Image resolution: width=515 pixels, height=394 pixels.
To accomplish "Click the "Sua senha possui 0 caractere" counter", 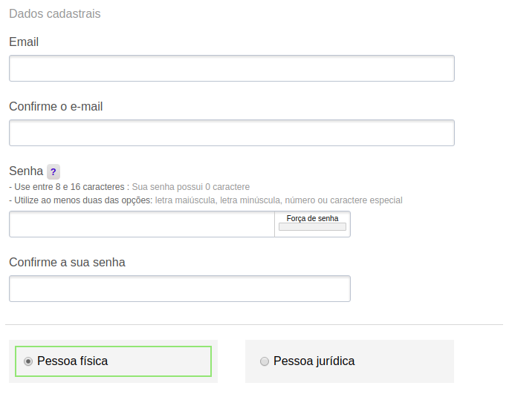I will click(190, 187).
